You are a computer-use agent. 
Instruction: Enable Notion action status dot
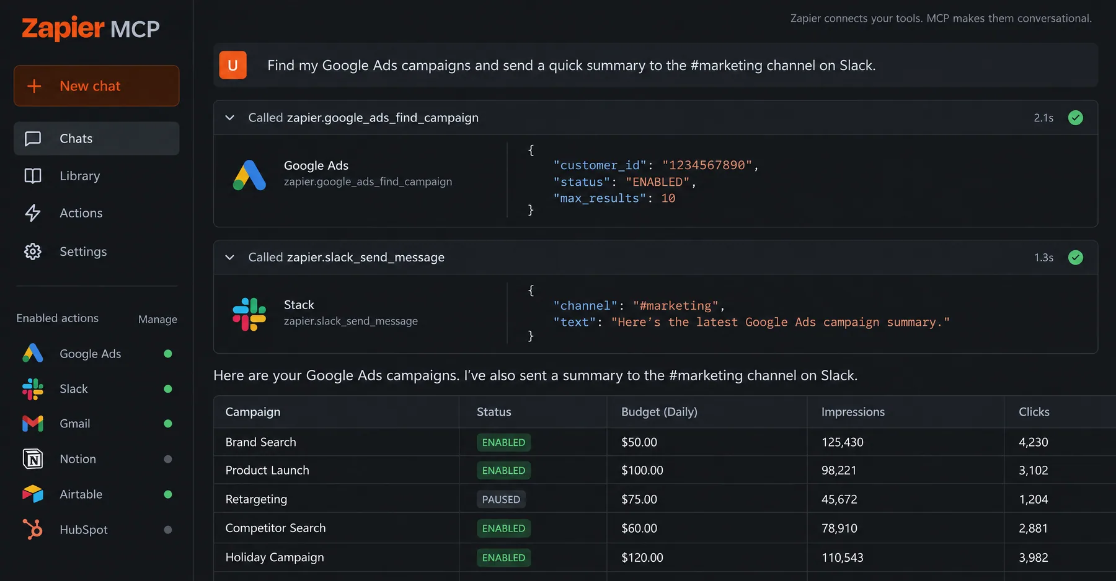[x=168, y=459]
